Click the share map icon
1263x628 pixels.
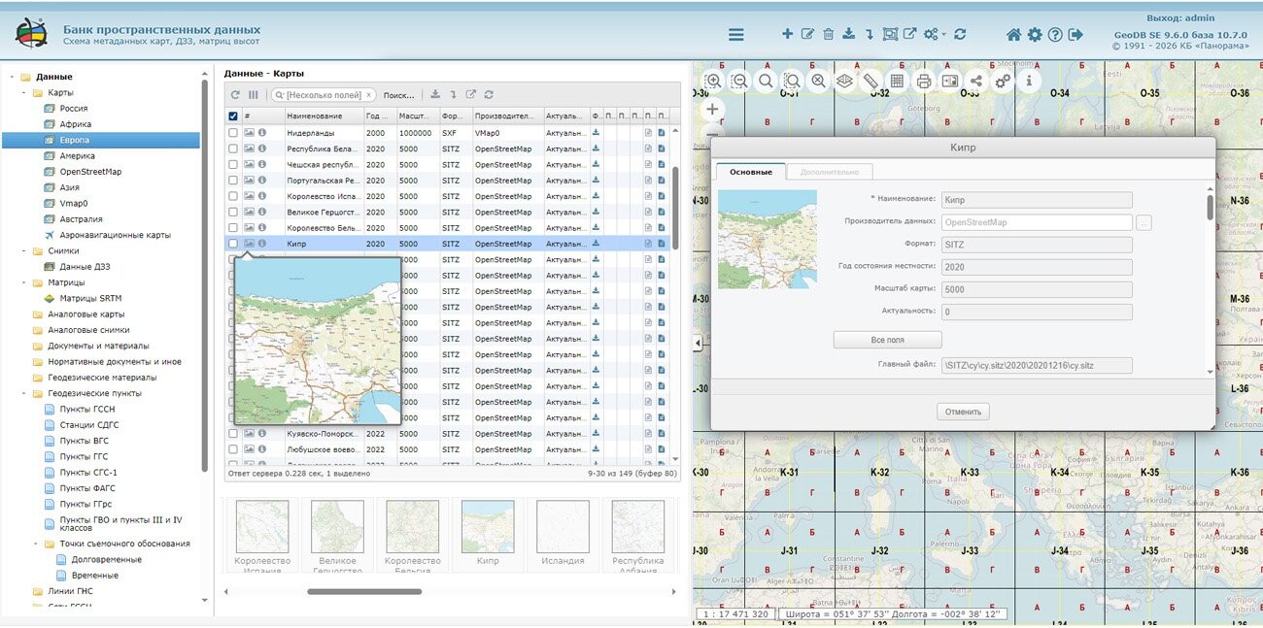click(x=976, y=81)
